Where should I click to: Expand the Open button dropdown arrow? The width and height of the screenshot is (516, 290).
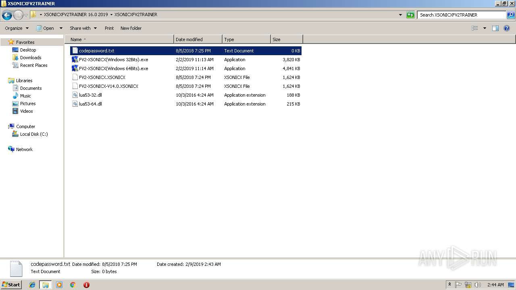click(61, 28)
